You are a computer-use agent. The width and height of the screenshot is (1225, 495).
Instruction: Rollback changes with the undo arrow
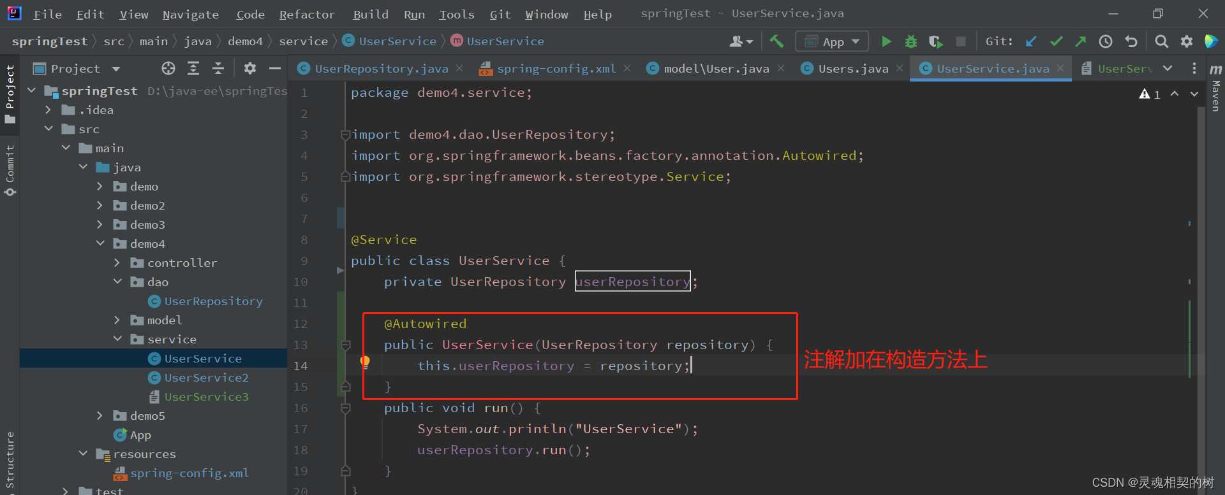click(x=1131, y=41)
